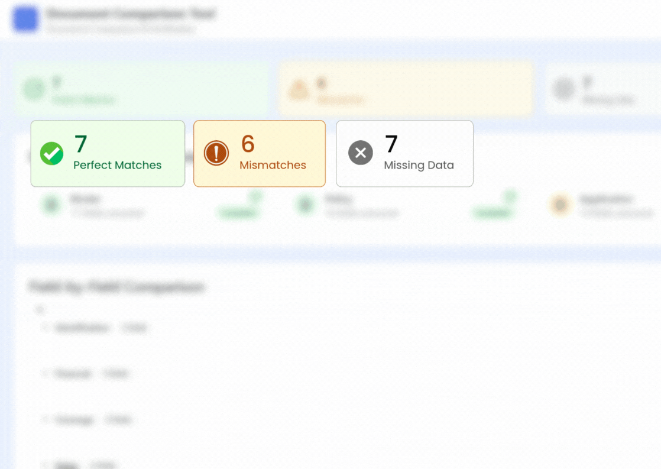Click the green status badge on the Binder card

point(239,213)
